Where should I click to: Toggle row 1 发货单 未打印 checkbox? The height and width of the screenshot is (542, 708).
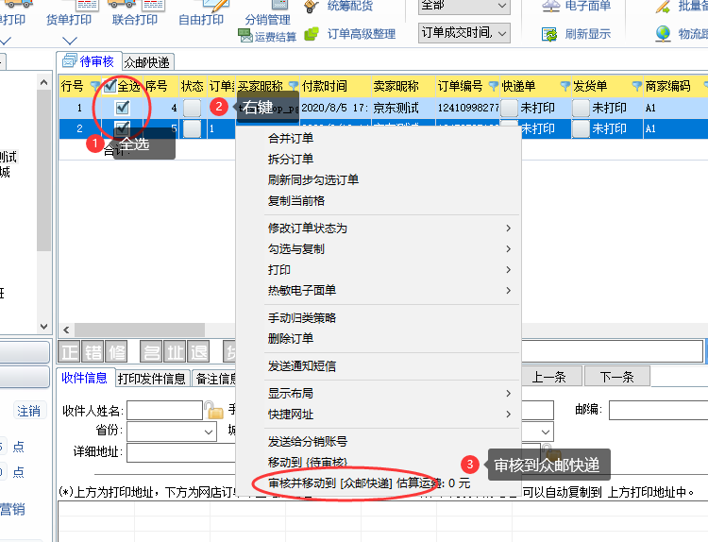coord(581,108)
